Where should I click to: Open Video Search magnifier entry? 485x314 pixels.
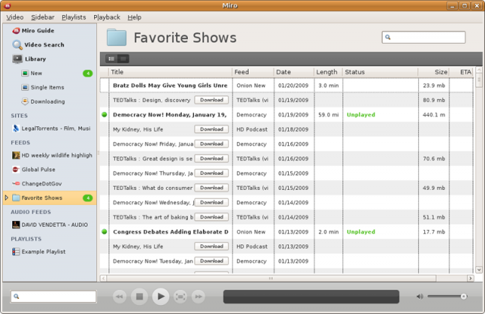[38, 45]
